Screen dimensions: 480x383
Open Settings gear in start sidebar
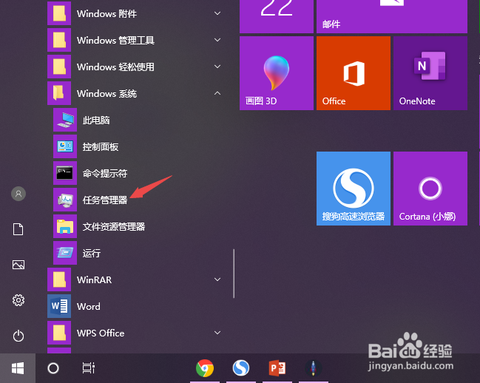(x=18, y=300)
